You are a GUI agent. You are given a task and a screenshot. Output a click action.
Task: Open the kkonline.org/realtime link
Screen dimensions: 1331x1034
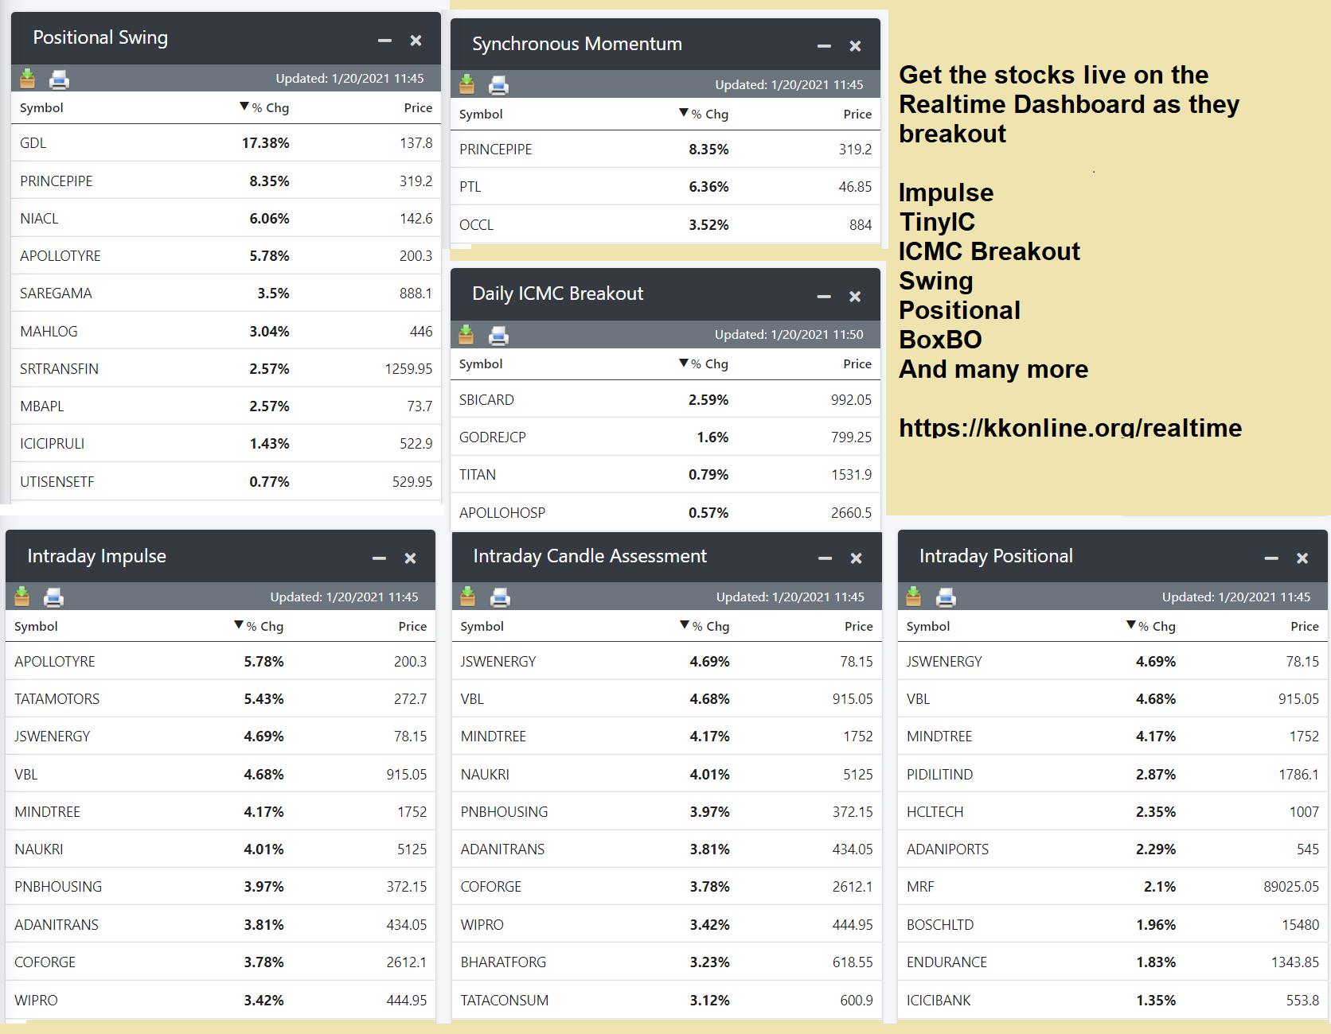[x=1070, y=428]
